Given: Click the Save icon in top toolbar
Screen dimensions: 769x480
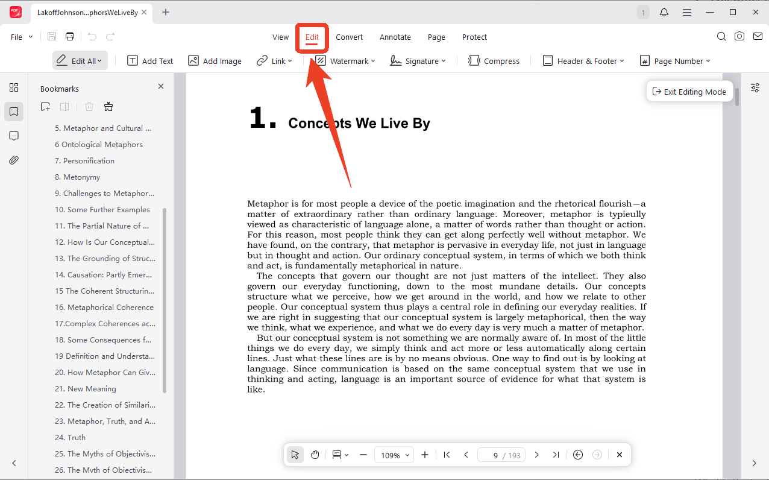Looking at the screenshot, I should 52,37.
